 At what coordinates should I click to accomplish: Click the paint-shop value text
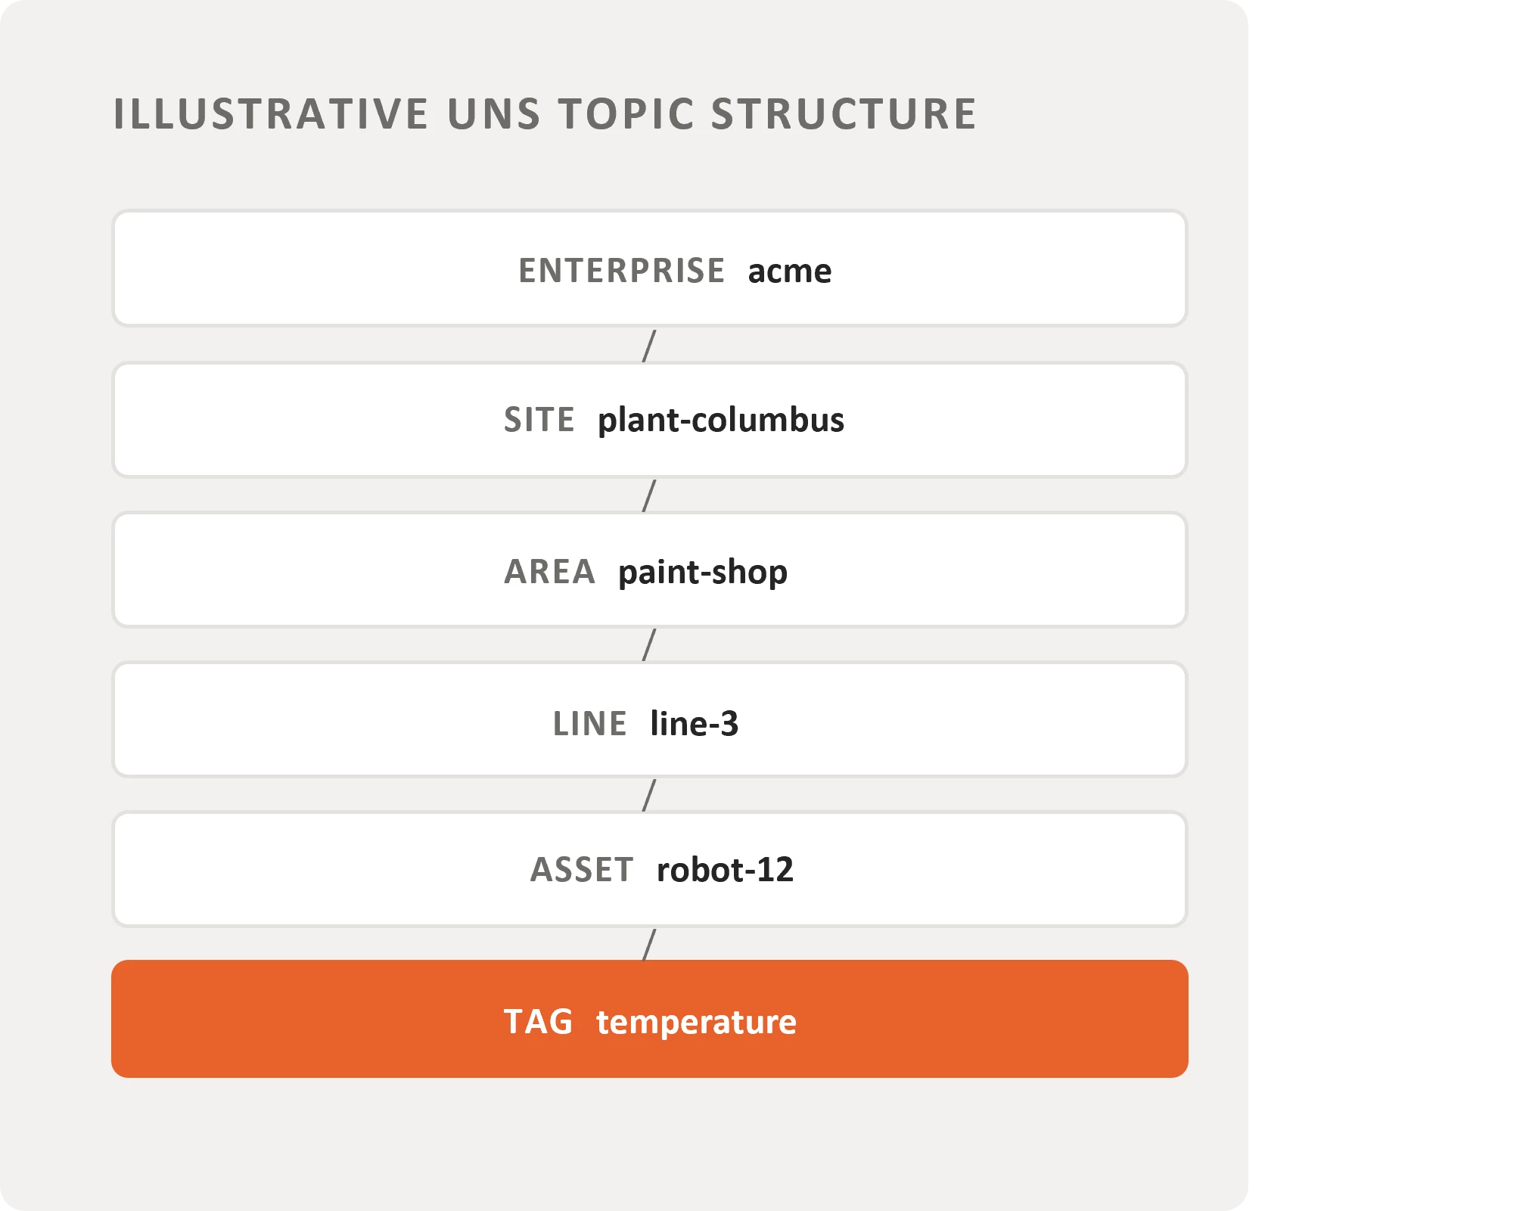[703, 573]
